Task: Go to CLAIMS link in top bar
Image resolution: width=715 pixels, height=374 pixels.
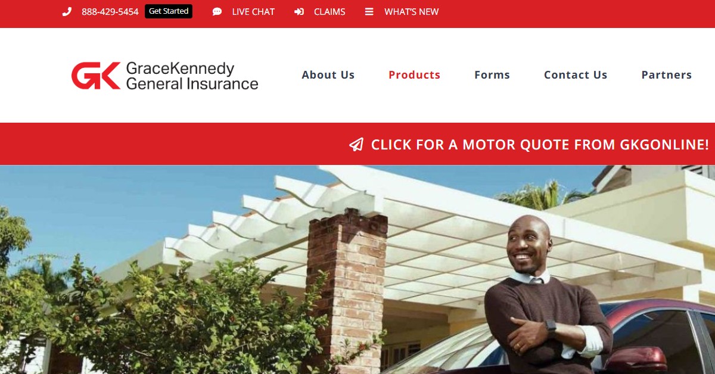Action: [329, 12]
